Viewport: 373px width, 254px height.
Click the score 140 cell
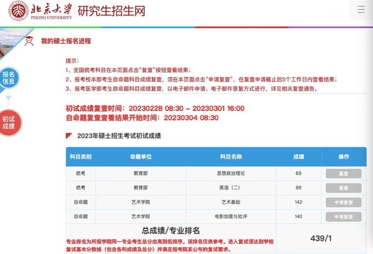[x=299, y=217]
